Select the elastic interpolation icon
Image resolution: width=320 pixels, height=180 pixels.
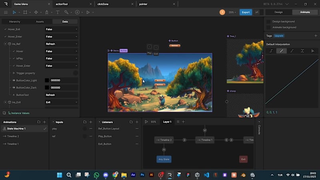[x=312, y=51]
